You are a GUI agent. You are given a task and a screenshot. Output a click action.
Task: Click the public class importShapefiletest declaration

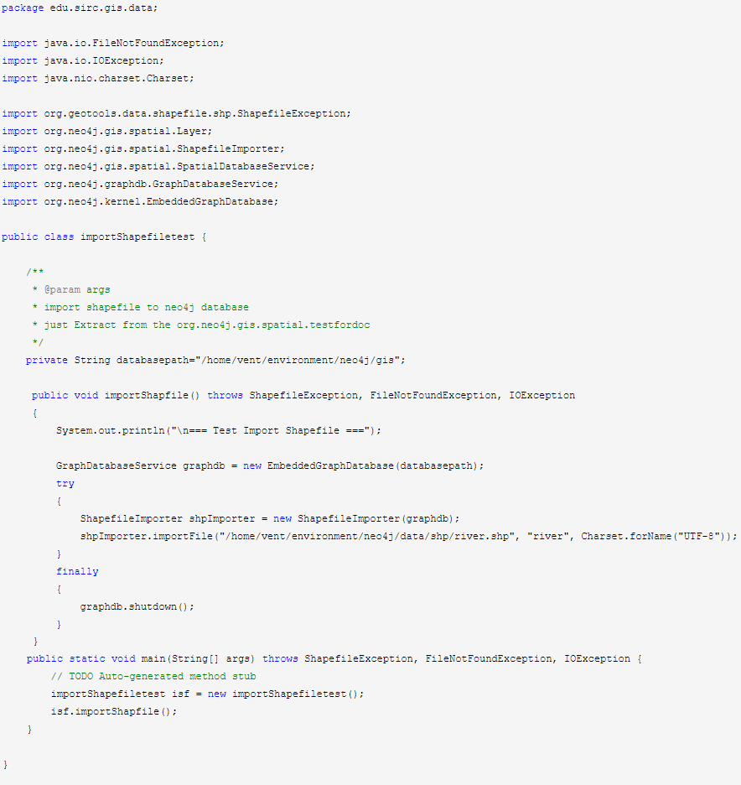(104, 237)
